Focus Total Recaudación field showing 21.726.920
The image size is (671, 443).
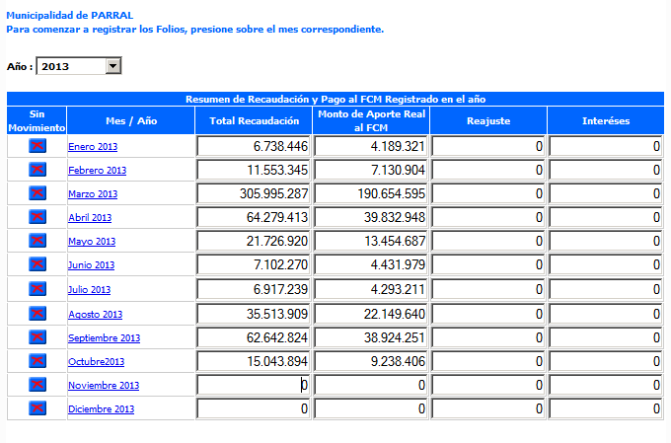click(255, 241)
